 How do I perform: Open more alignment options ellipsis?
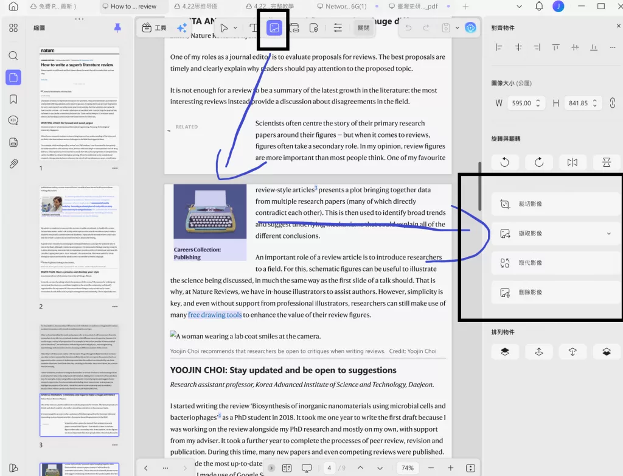(x=612, y=47)
